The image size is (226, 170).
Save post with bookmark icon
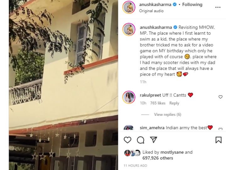[218, 140]
